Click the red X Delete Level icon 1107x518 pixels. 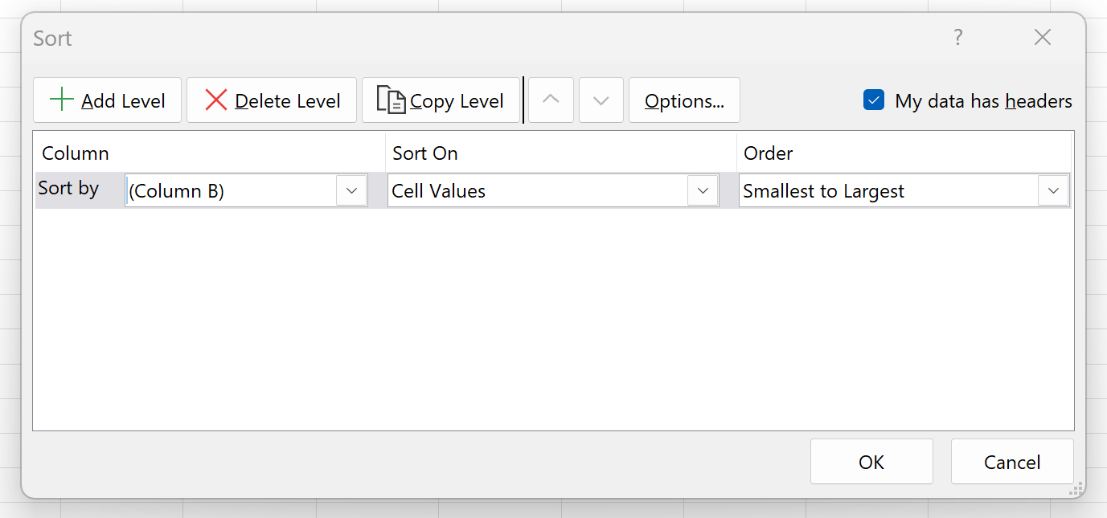[215, 100]
